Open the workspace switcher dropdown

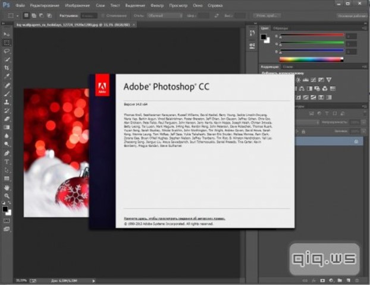(x=352, y=16)
